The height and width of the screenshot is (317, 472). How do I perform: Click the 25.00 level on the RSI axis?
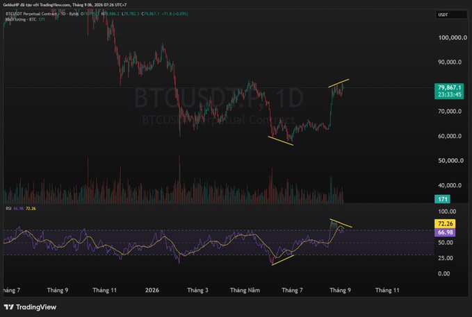[446, 258]
